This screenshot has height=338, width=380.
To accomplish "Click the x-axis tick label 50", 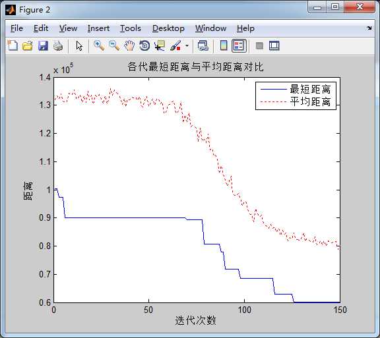I will 148,310.
